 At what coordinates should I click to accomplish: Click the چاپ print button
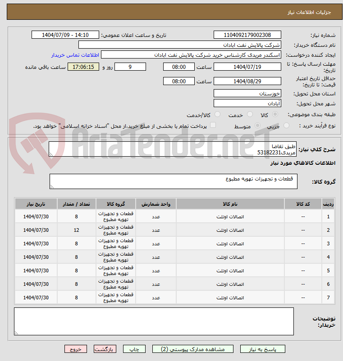click(134, 349)
